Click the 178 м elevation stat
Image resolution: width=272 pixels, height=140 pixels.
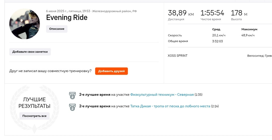point(239,13)
